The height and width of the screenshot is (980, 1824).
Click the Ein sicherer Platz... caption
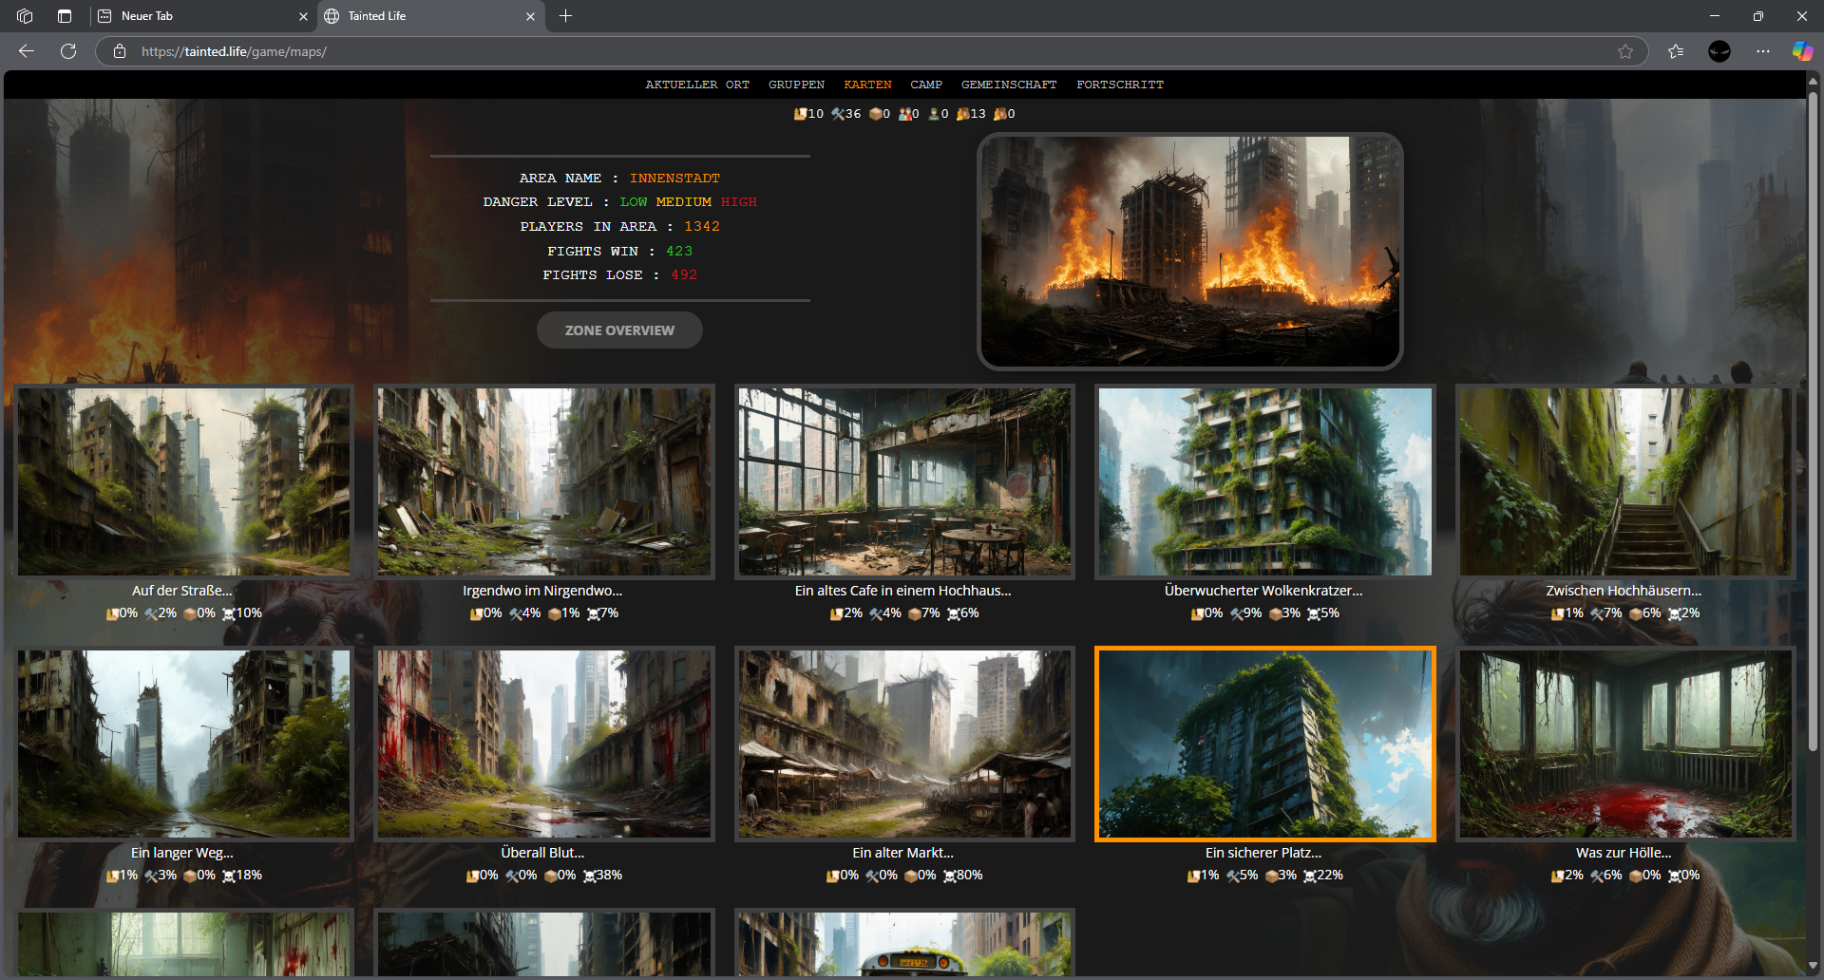pyautogui.click(x=1263, y=853)
